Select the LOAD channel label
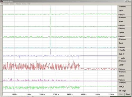Screen dimensions: 132x97 point(121,65)
